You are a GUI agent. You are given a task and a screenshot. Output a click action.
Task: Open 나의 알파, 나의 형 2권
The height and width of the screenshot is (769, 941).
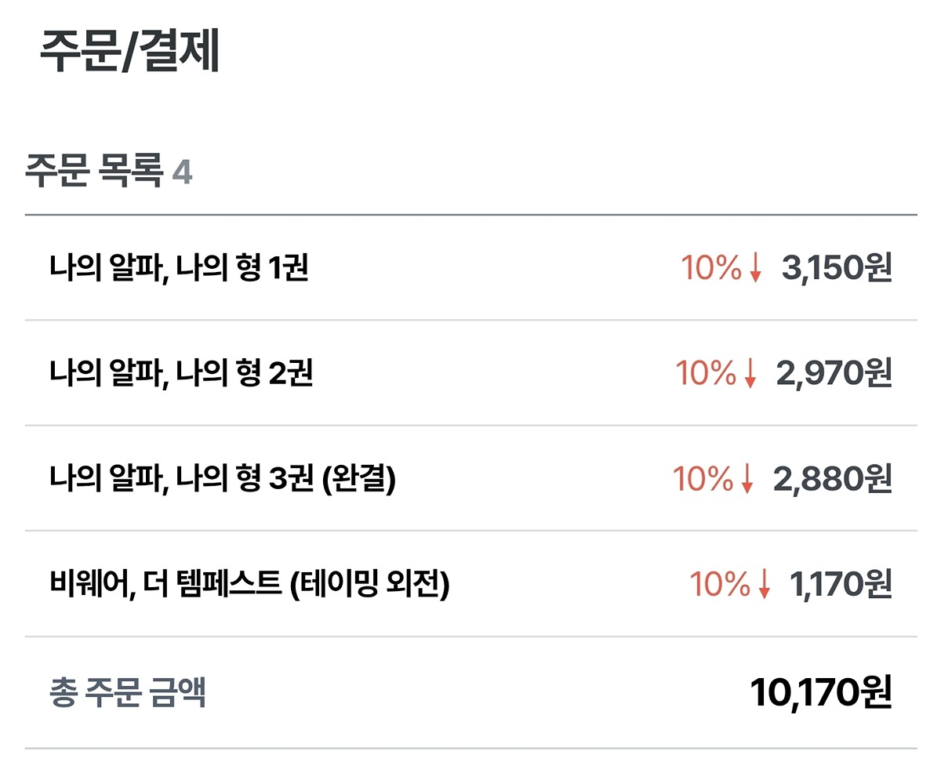point(180,375)
